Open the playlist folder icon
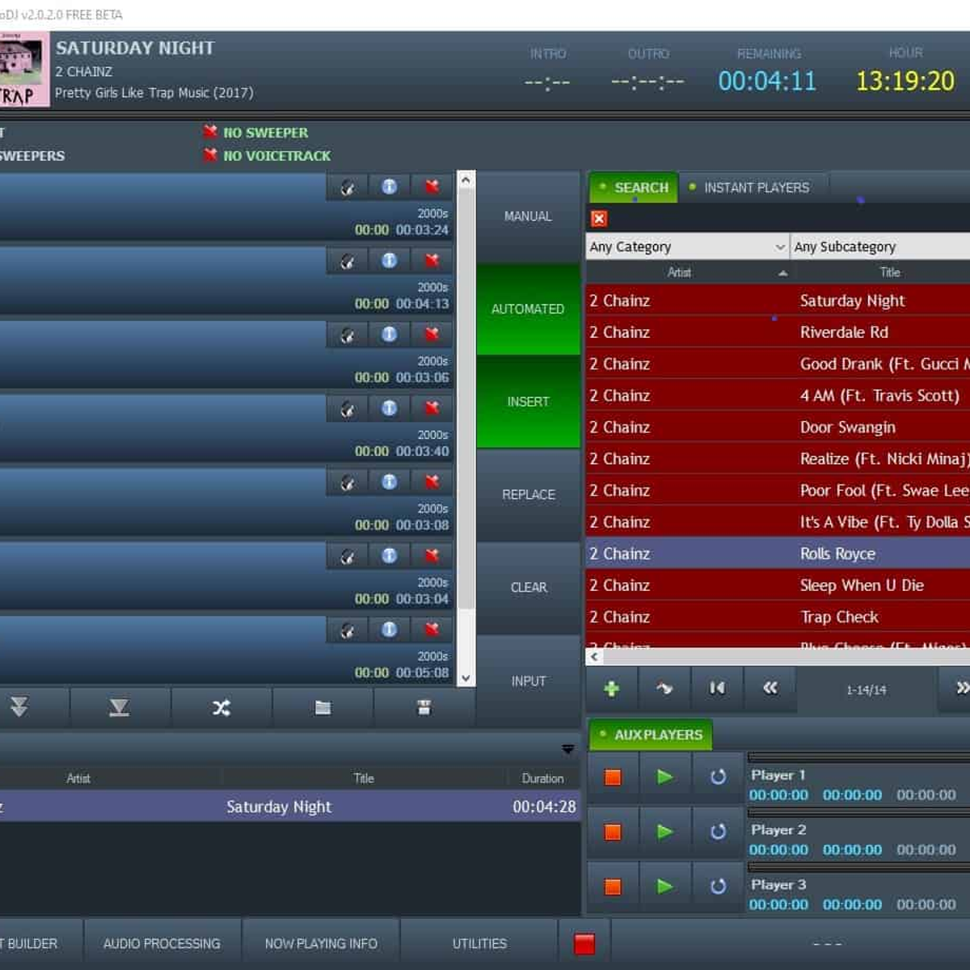The image size is (970, 970). coord(323,708)
